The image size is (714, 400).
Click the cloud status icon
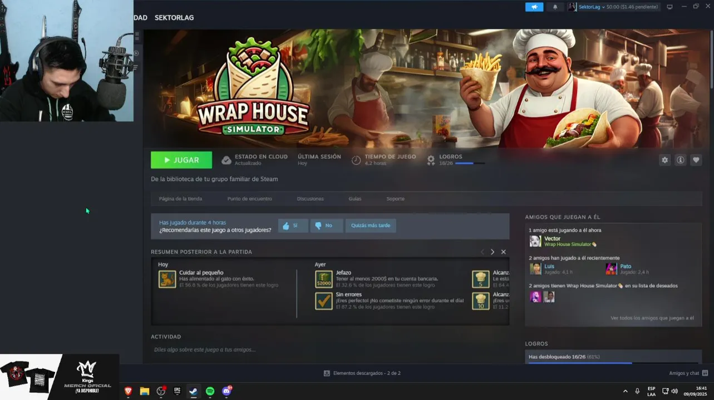[x=226, y=160]
